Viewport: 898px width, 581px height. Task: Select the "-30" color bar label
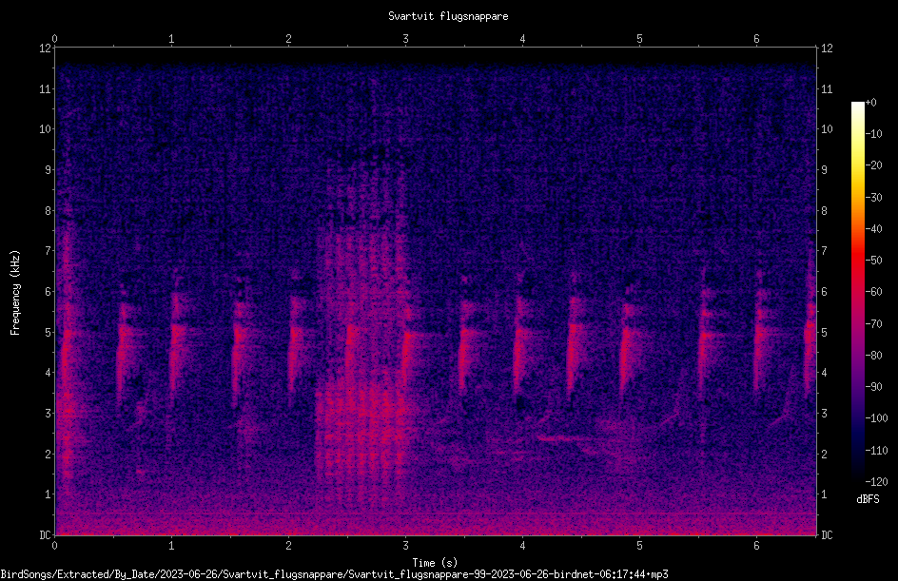click(x=874, y=198)
